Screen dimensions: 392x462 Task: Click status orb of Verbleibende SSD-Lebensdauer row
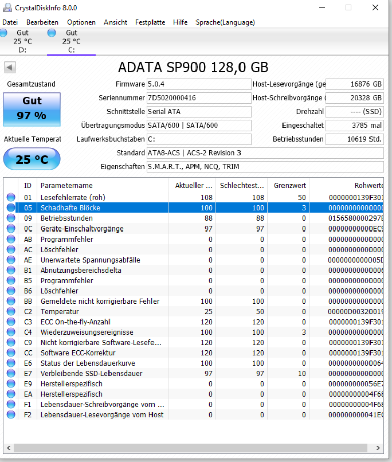(11, 373)
